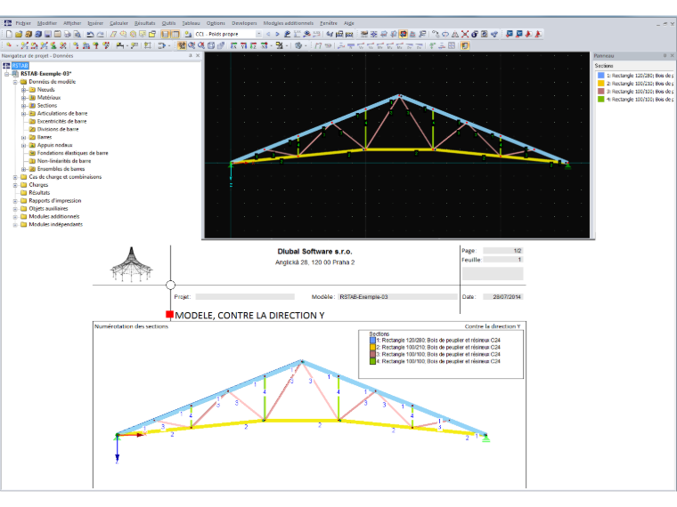Expand the Articulations de barre folder
Screen dimensions: 677x507
tap(23, 113)
